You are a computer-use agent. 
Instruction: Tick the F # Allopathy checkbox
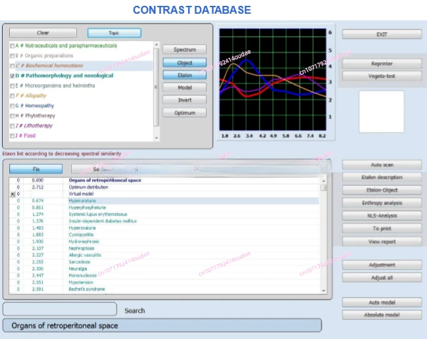pyautogui.click(x=12, y=96)
